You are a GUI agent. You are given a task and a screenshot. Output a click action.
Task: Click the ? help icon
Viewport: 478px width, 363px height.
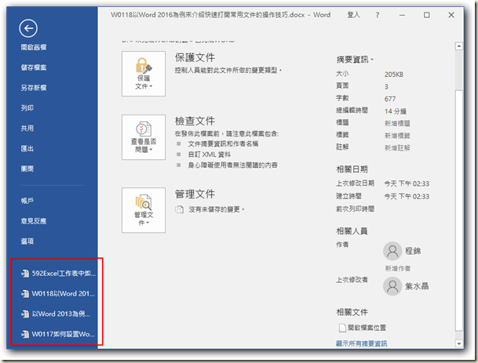378,15
